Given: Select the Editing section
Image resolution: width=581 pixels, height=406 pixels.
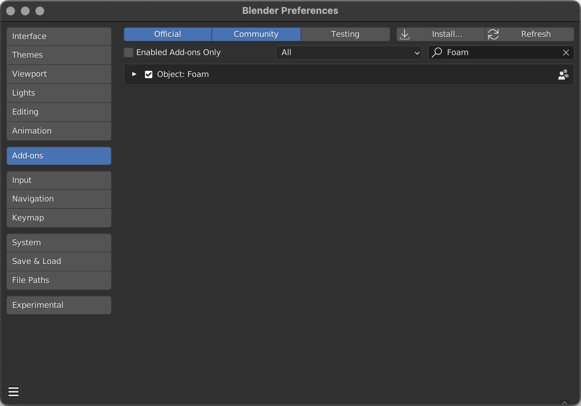Looking at the screenshot, I should point(59,112).
